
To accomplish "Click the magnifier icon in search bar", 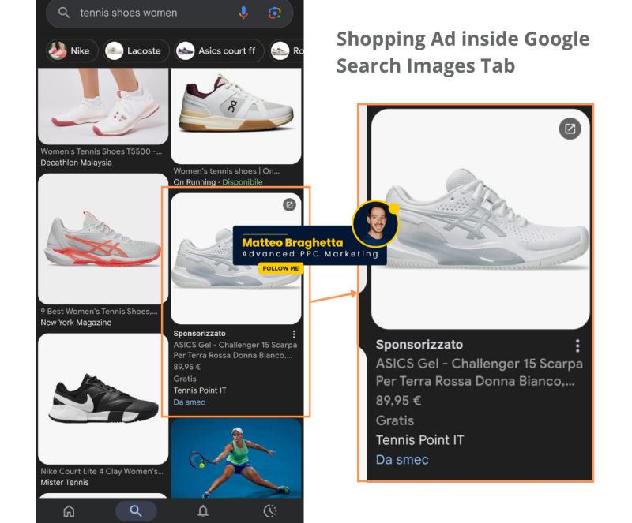I will (64, 13).
